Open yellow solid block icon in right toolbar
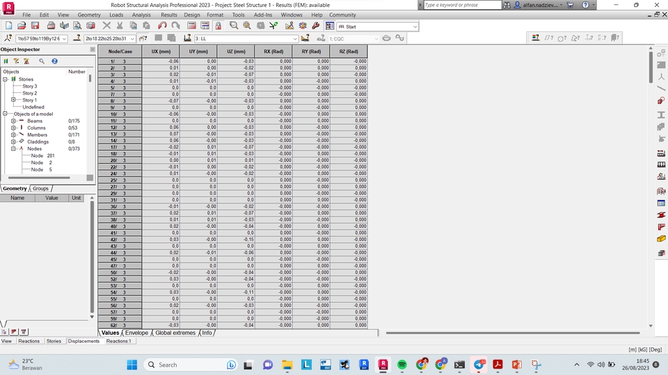 pos(661,239)
